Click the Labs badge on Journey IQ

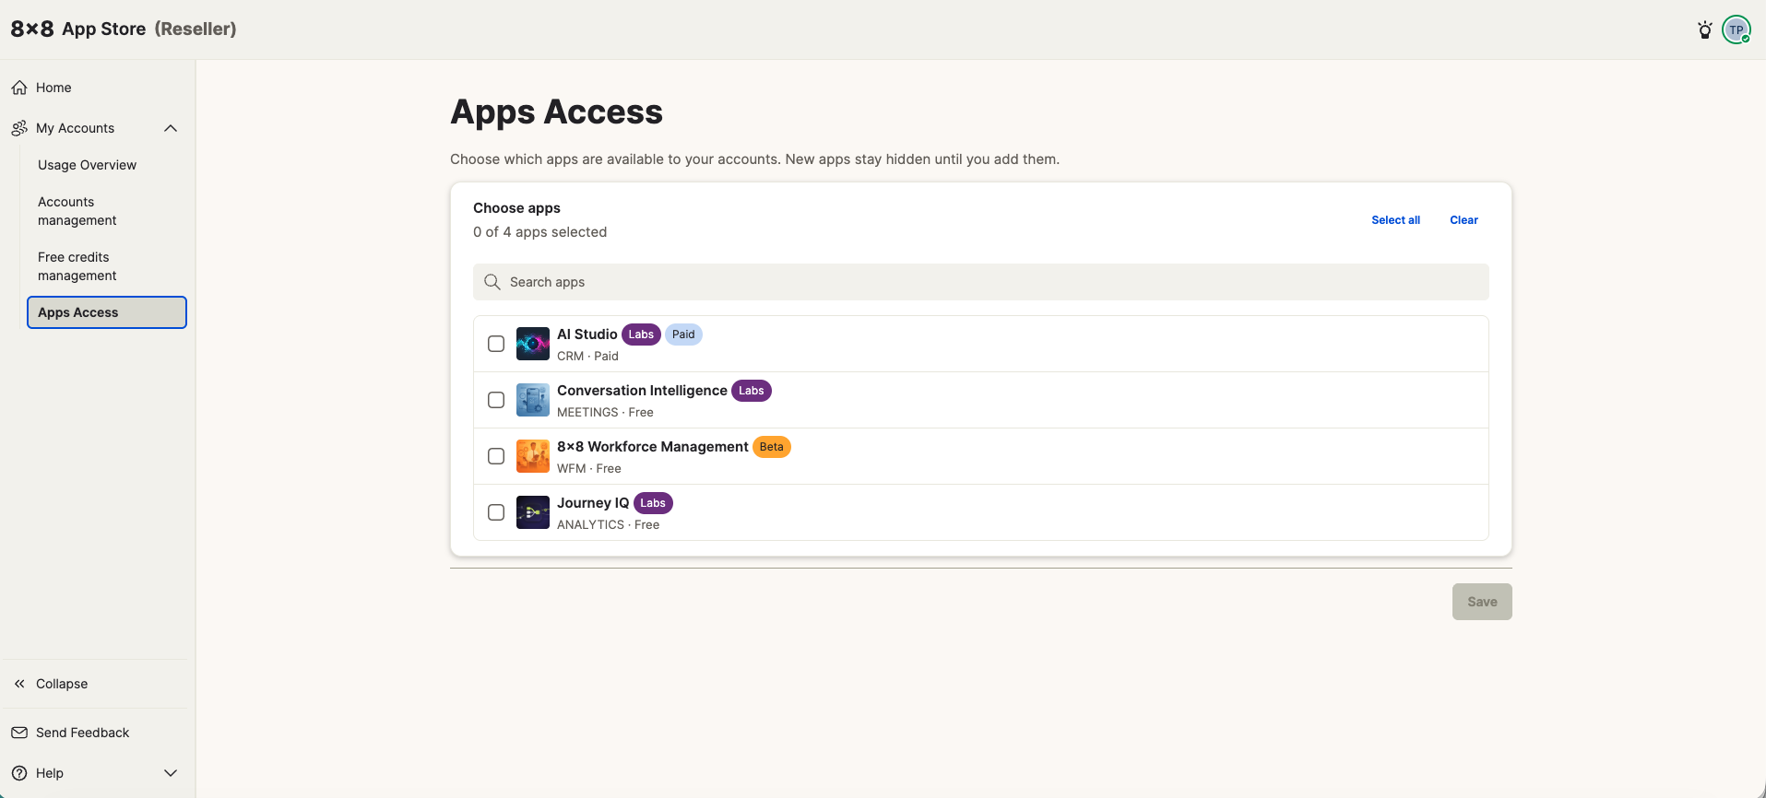[x=653, y=503]
